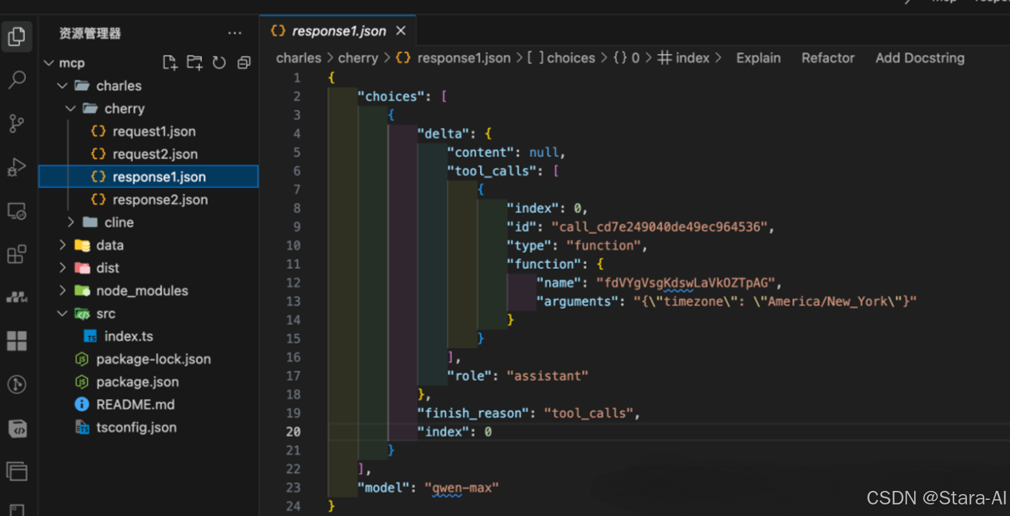Viewport: 1010px width, 516px height.
Task: Select response1.json in file tree
Action: (x=149, y=177)
